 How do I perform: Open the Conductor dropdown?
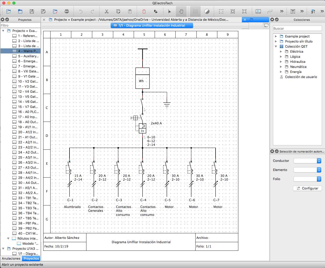(307, 161)
